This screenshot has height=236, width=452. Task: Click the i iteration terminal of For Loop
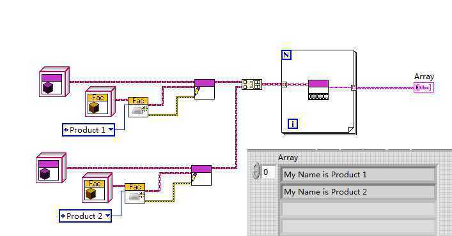point(293,124)
